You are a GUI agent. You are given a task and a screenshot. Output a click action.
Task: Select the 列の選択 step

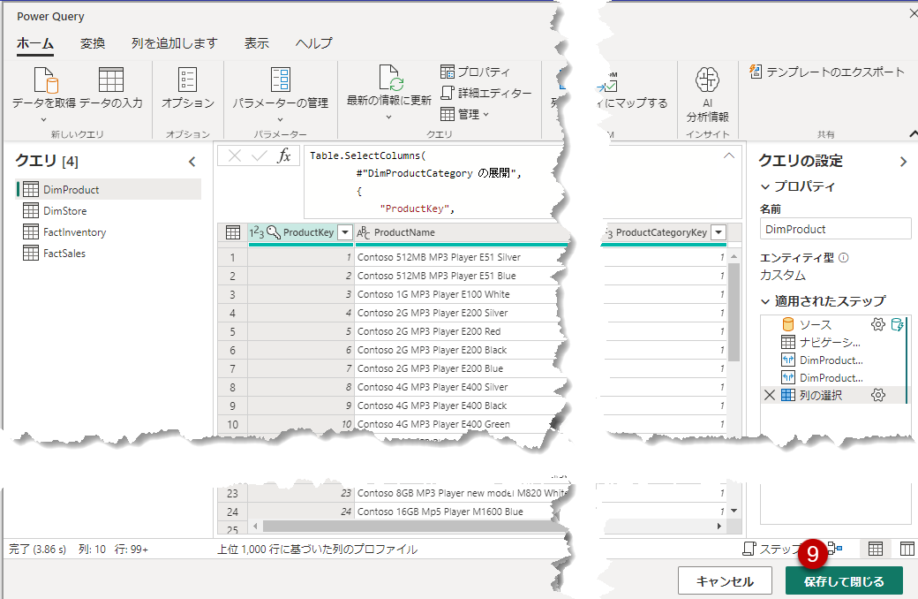click(x=821, y=395)
